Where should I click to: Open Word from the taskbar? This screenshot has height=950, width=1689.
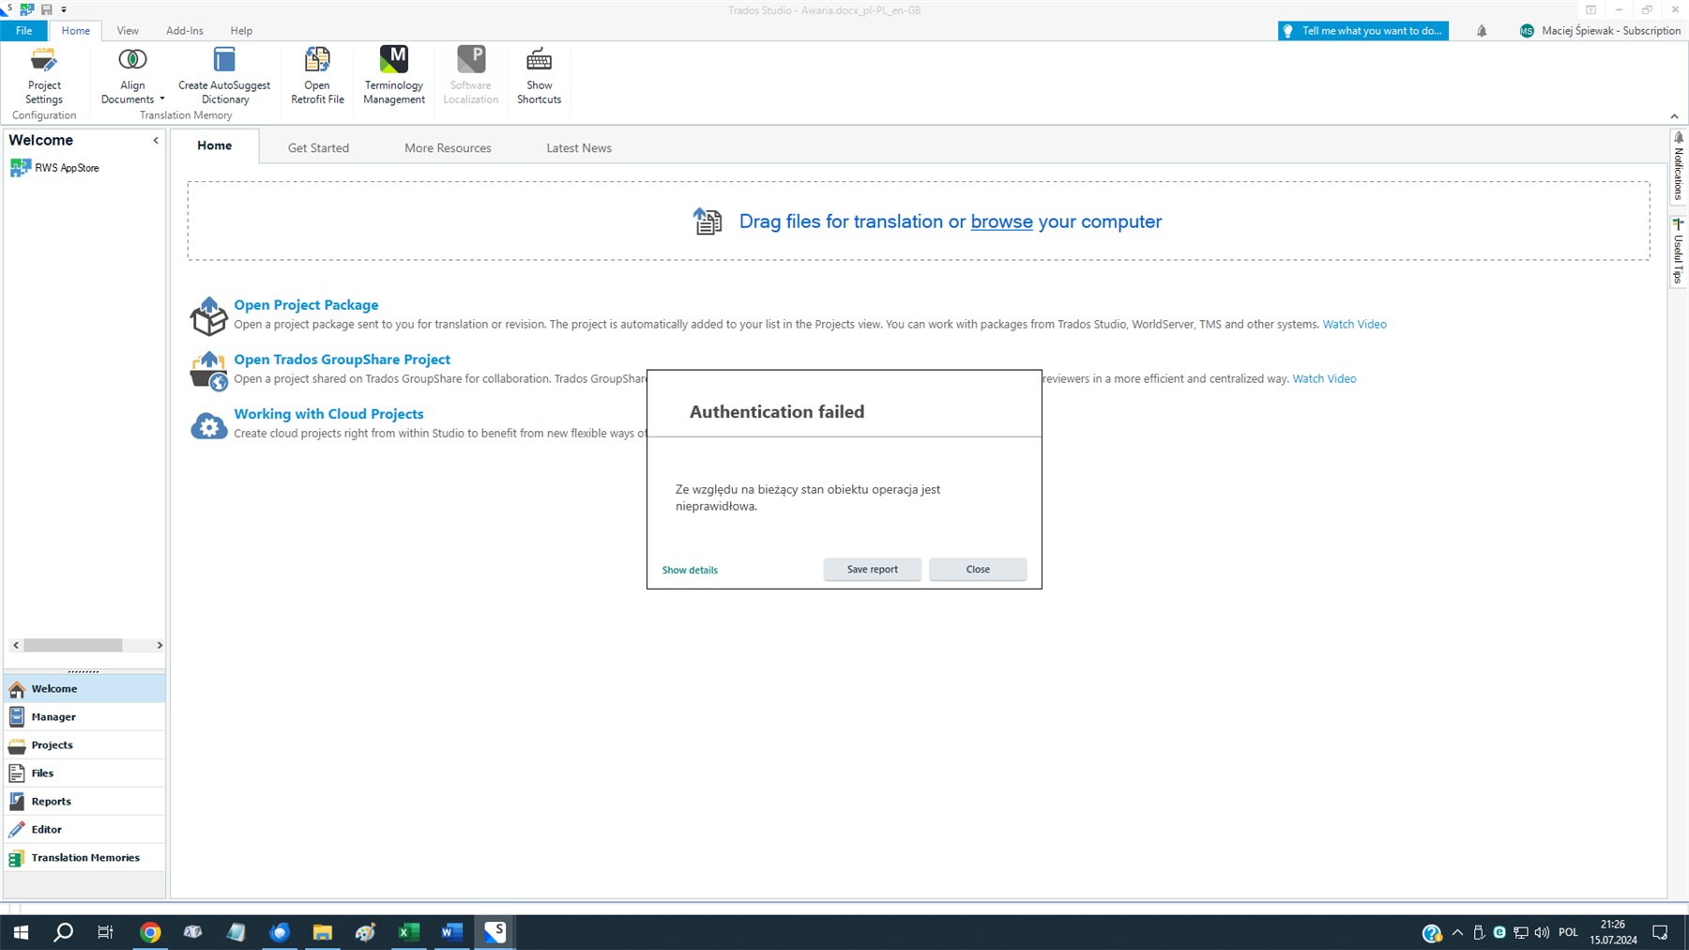click(x=451, y=932)
